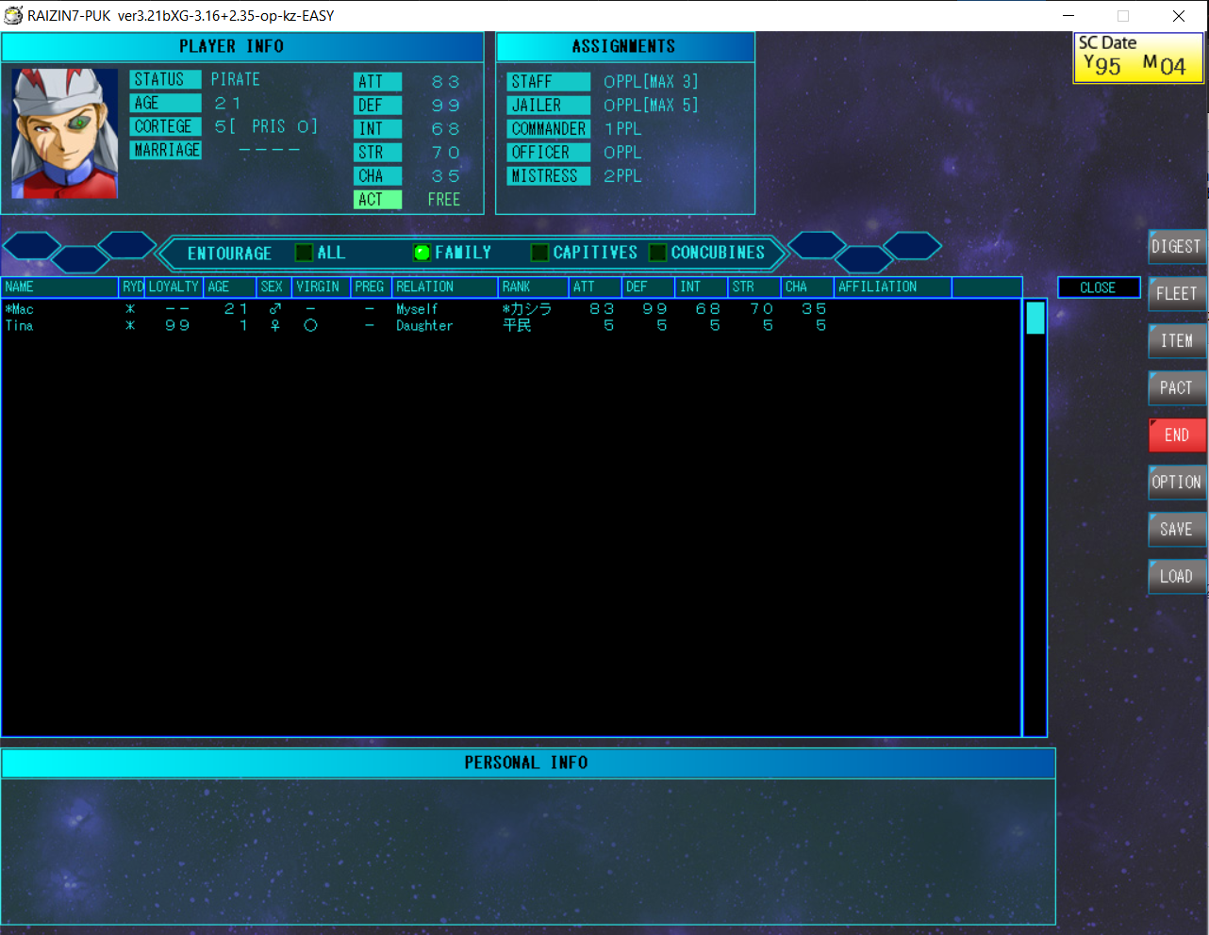Viewport: 1209px width, 935px height.
Task: Click LOAD to load a game
Action: tap(1176, 577)
